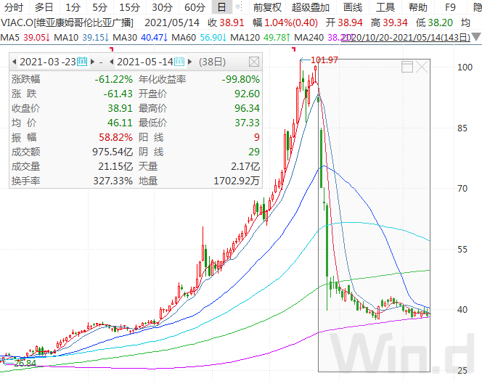The width and height of the screenshot is (482, 381).
Task: Click the MA5 39.05 indicator label
Action: pyautogui.click(x=25, y=37)
